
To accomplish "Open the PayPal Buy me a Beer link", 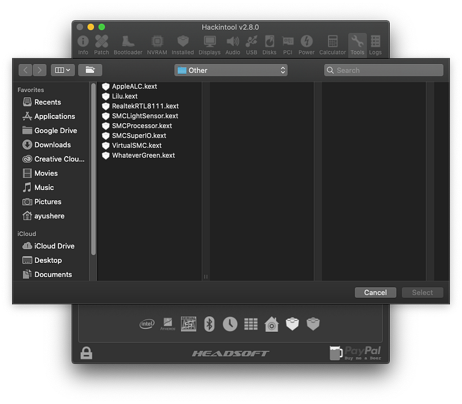I will 355,353.
